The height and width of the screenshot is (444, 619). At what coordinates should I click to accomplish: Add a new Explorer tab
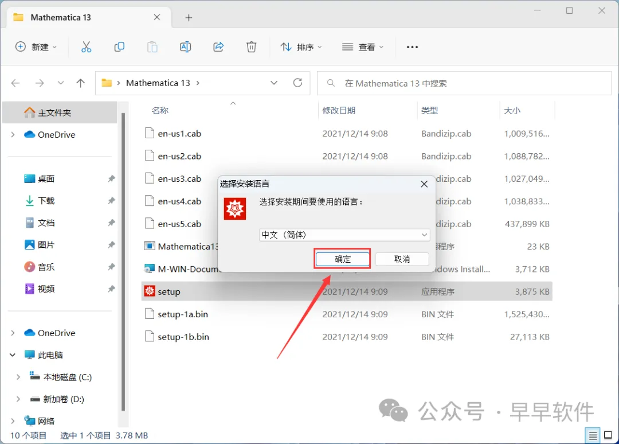(189, 17)
